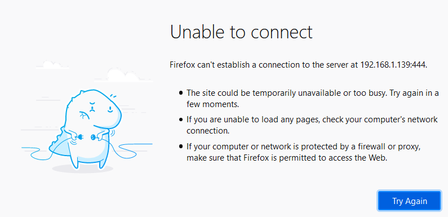Viewport: 448px width, 217px height.
Task: Click the crack mark on dinosaur's cheek
Action: [83, 115]
